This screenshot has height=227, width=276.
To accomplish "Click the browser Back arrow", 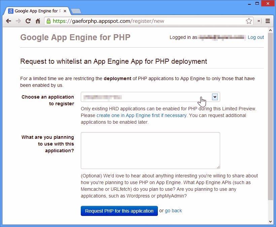I will (x=8, y=21).
